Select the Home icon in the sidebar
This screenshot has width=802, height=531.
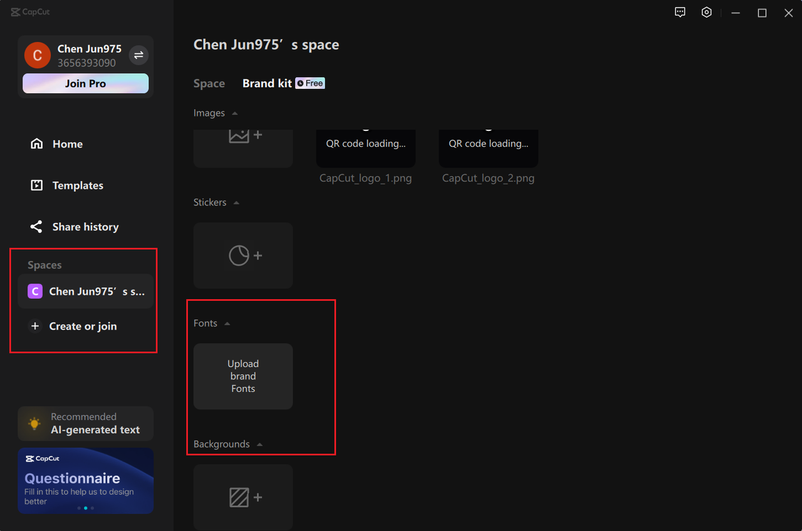(x=36, y=143)
